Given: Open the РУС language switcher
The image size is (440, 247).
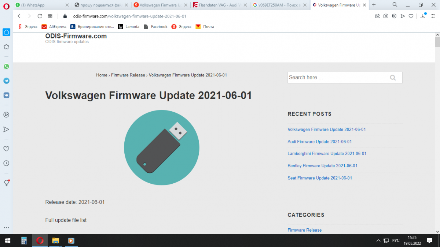Looking at the screenshot, I should 396,240.
